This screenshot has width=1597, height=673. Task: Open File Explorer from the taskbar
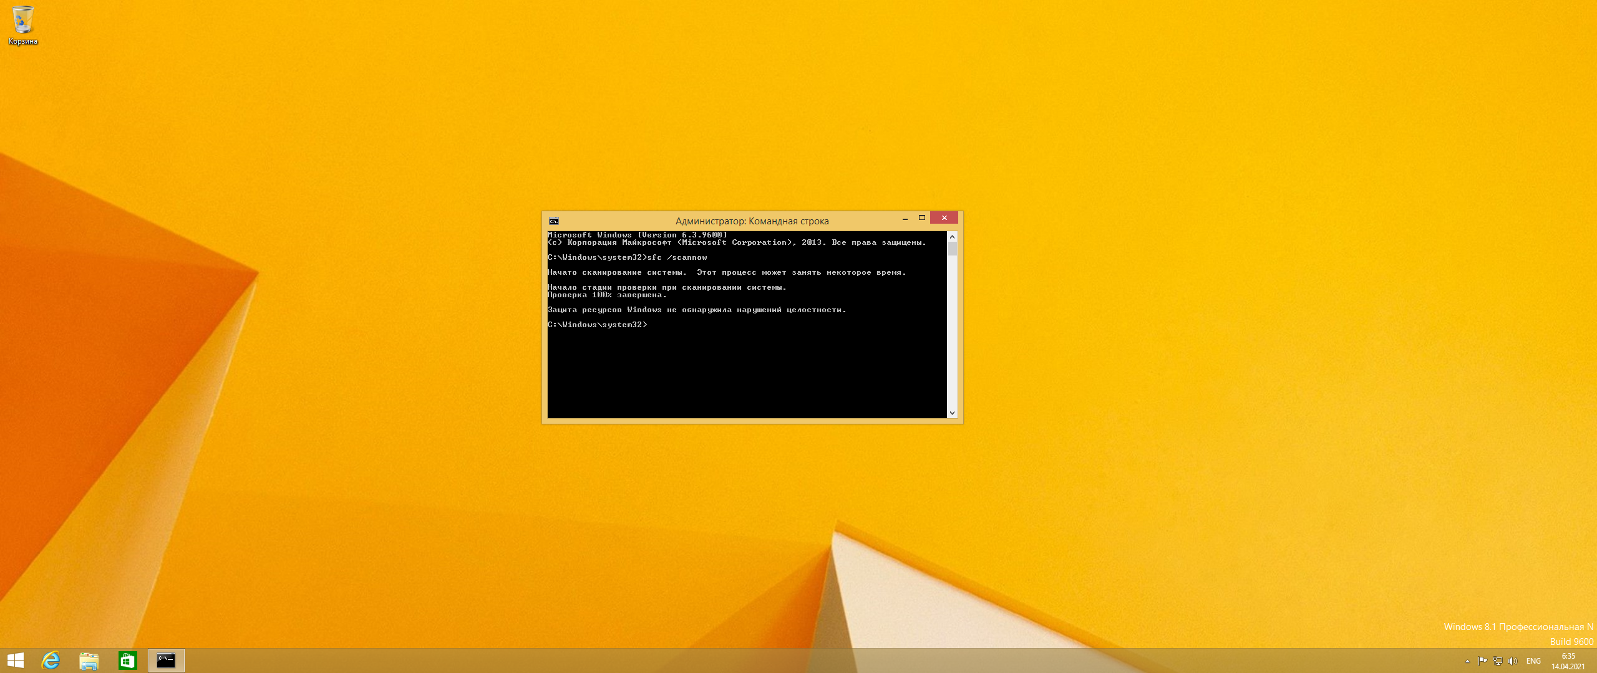pos(89,661)
